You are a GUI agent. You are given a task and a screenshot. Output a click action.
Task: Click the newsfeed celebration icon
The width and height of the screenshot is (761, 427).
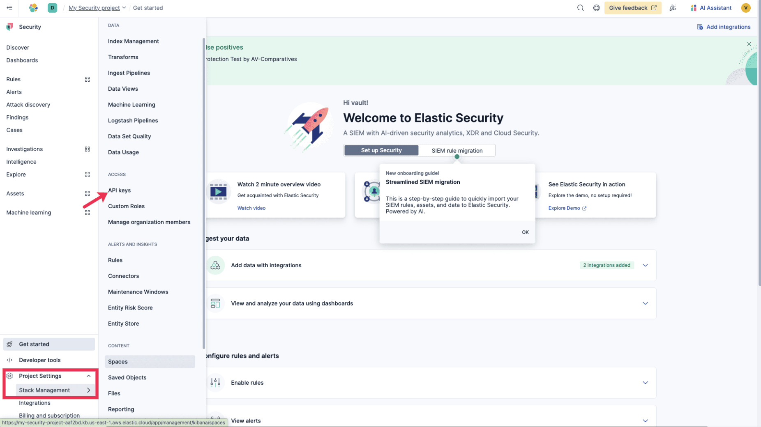673,8
